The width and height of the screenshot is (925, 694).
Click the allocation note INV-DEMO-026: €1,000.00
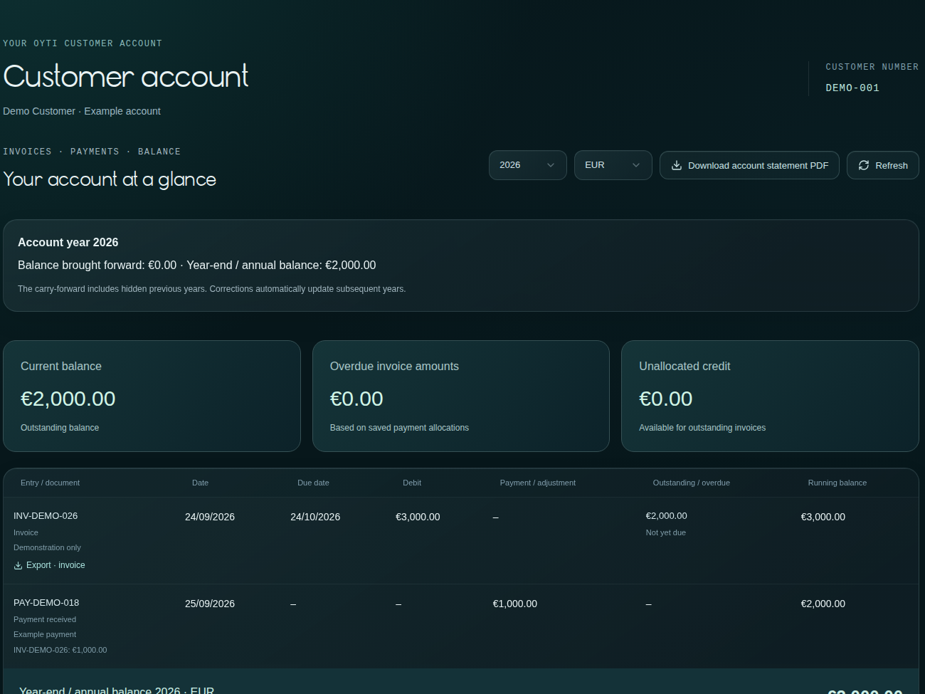60,650
